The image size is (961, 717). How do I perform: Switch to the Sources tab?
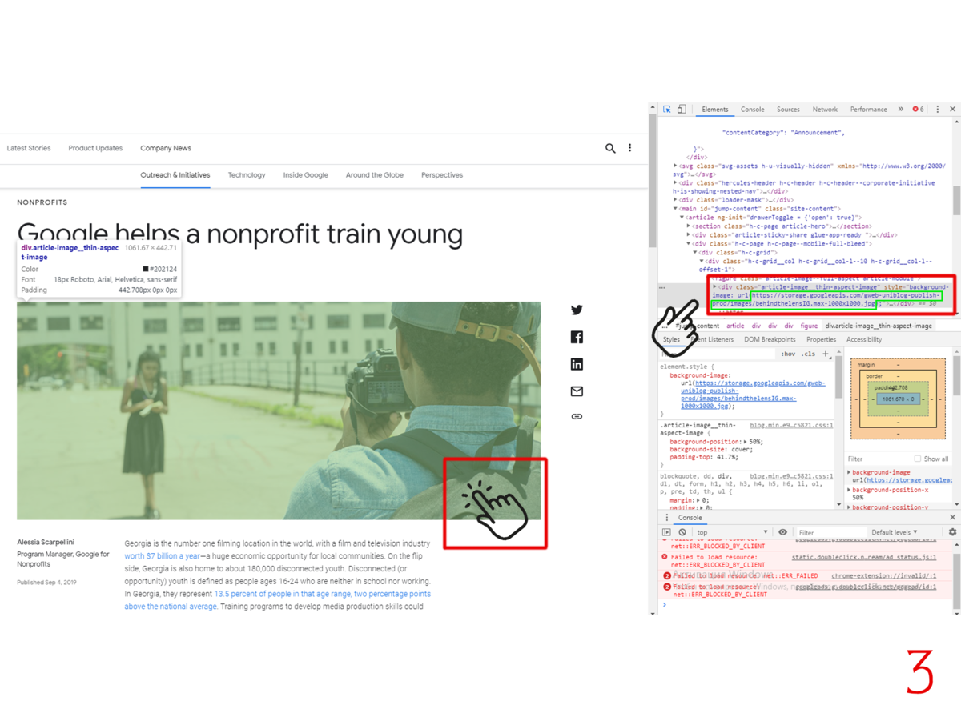788,110
